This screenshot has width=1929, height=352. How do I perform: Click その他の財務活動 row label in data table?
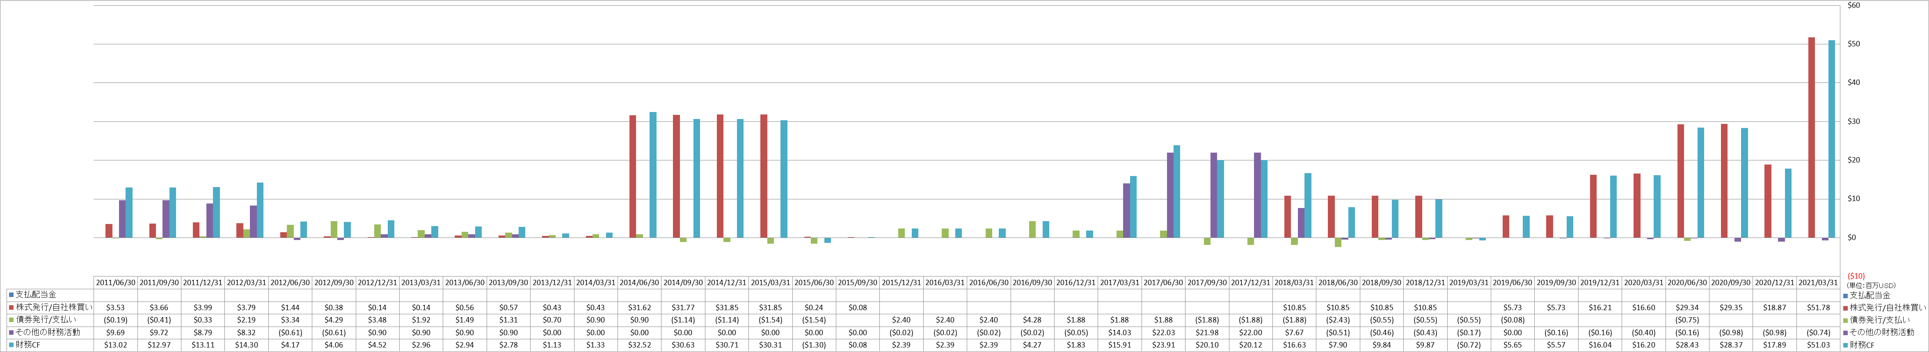[x=47, y=332]
